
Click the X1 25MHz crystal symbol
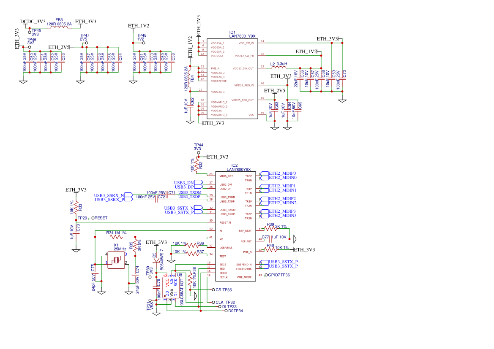[116, 260]
